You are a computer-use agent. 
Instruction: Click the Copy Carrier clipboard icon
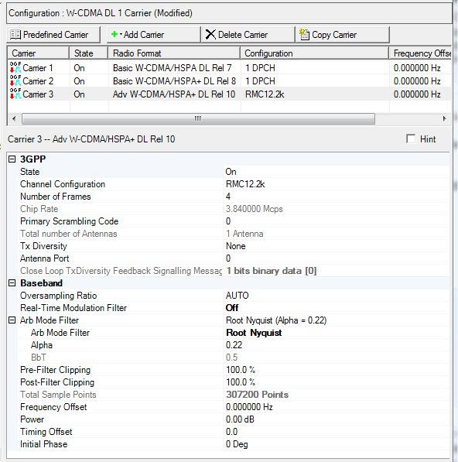coord(304,35)
